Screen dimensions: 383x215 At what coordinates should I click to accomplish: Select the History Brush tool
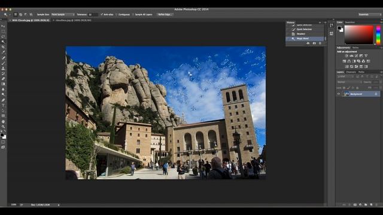(x=3, y=73)
